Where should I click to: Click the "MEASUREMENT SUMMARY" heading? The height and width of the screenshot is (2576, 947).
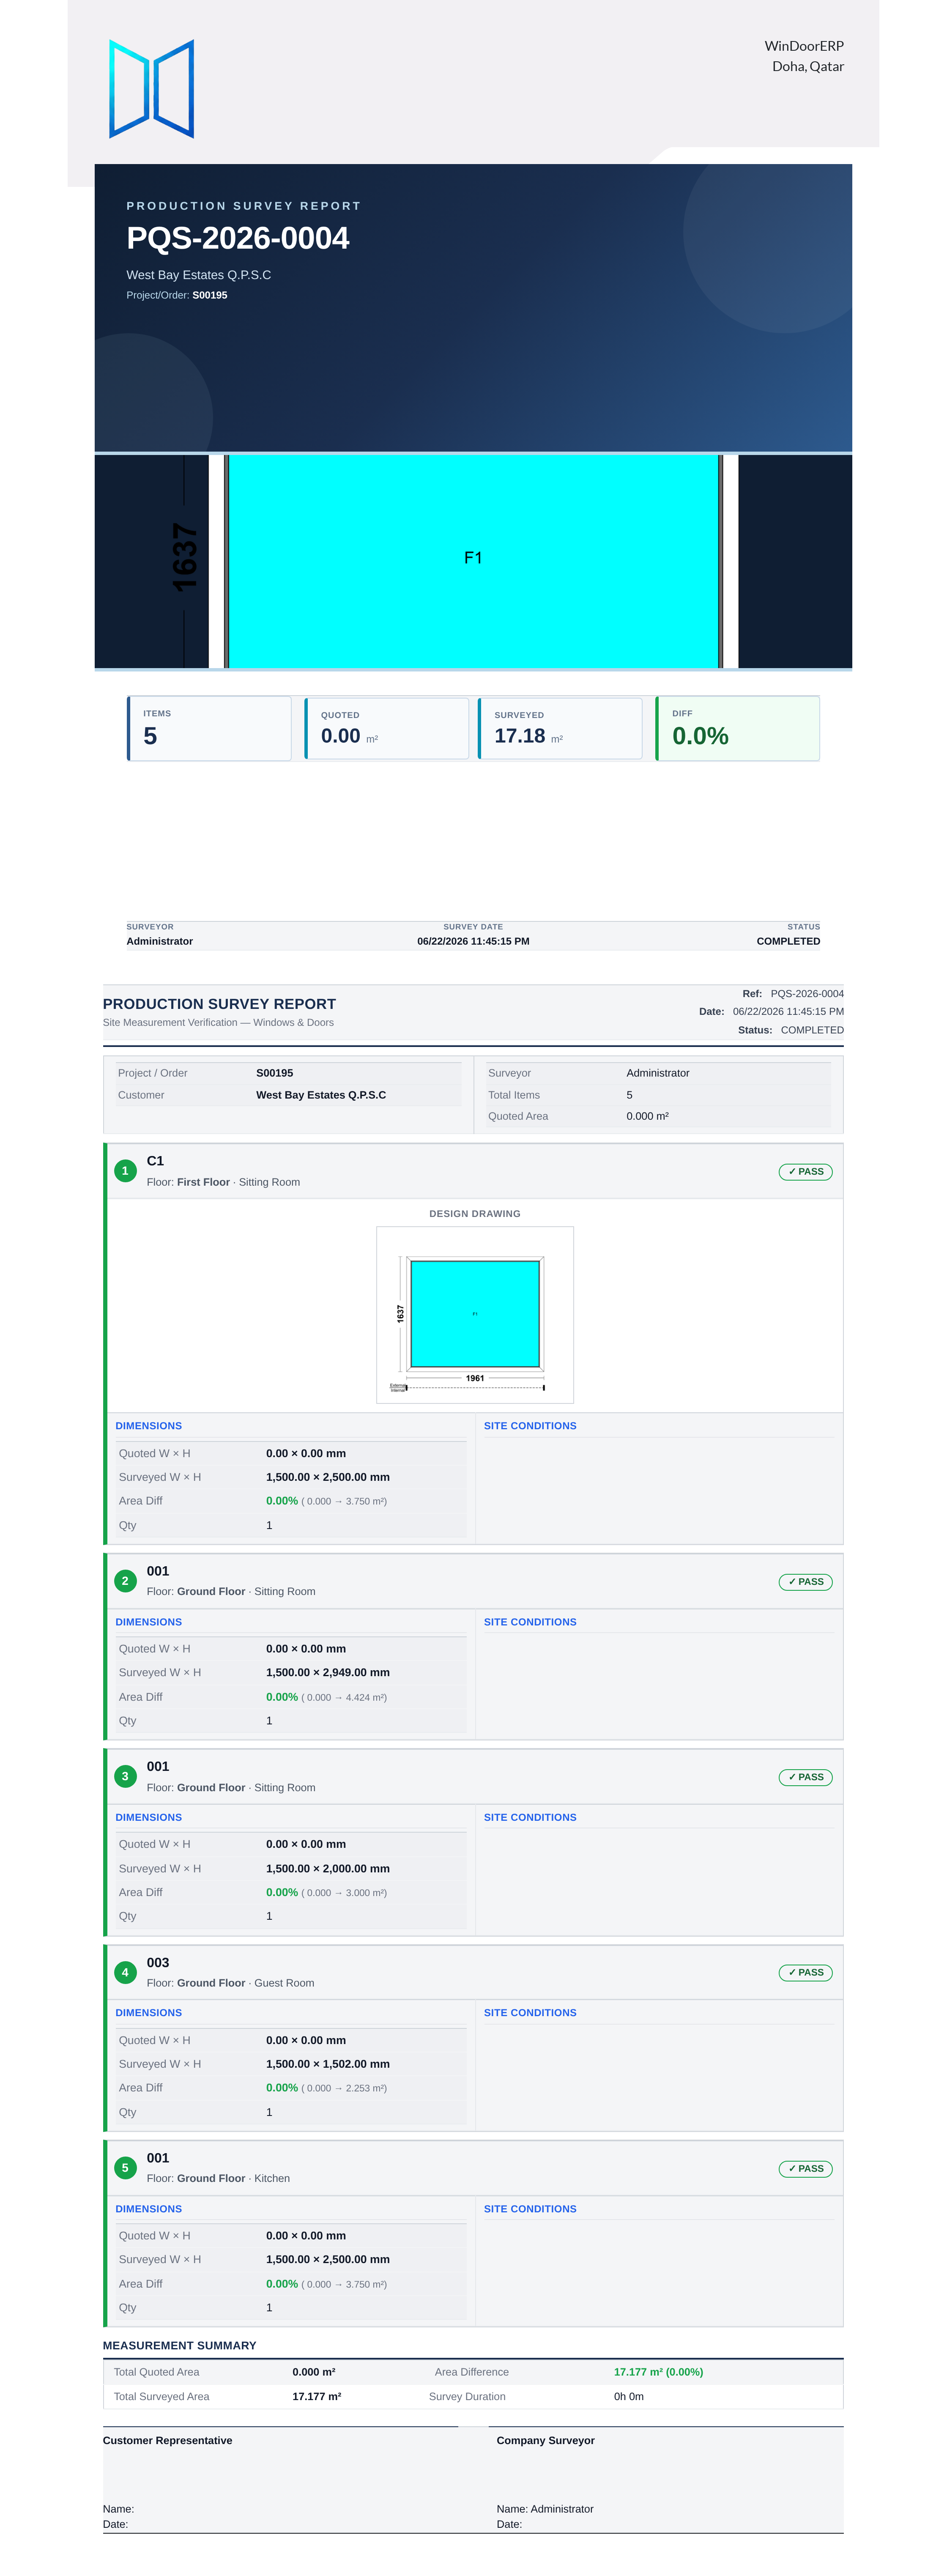[180, 2345]
